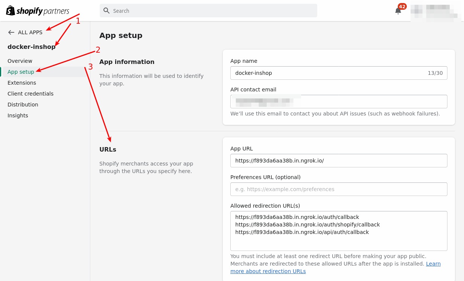This screenshot has width=464, height=281.
Task: Click the Allowed redirection URL(s) label
Action: point(265,206)
